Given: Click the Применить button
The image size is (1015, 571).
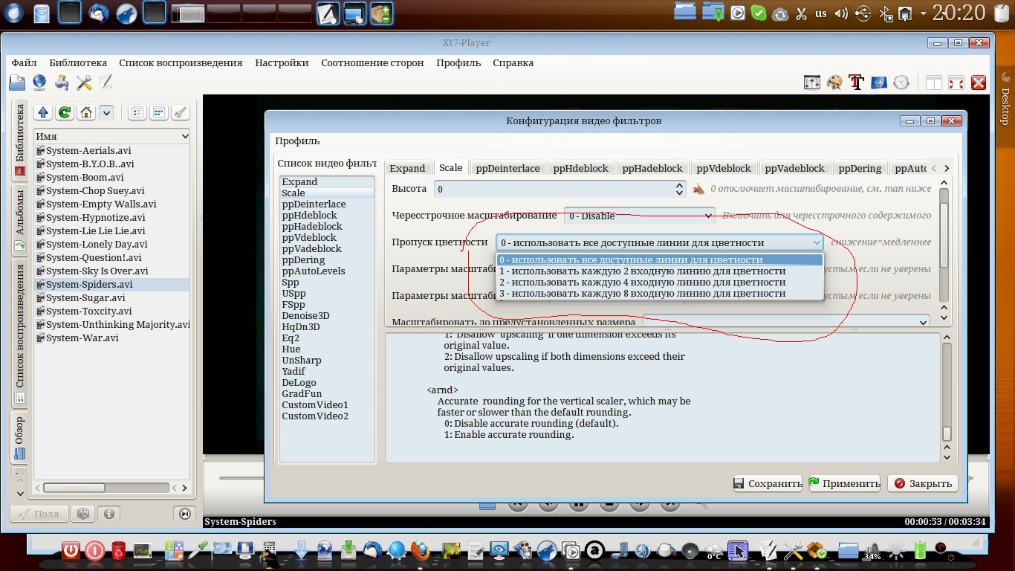Looking at the screenshot, I should click(844, 483).
